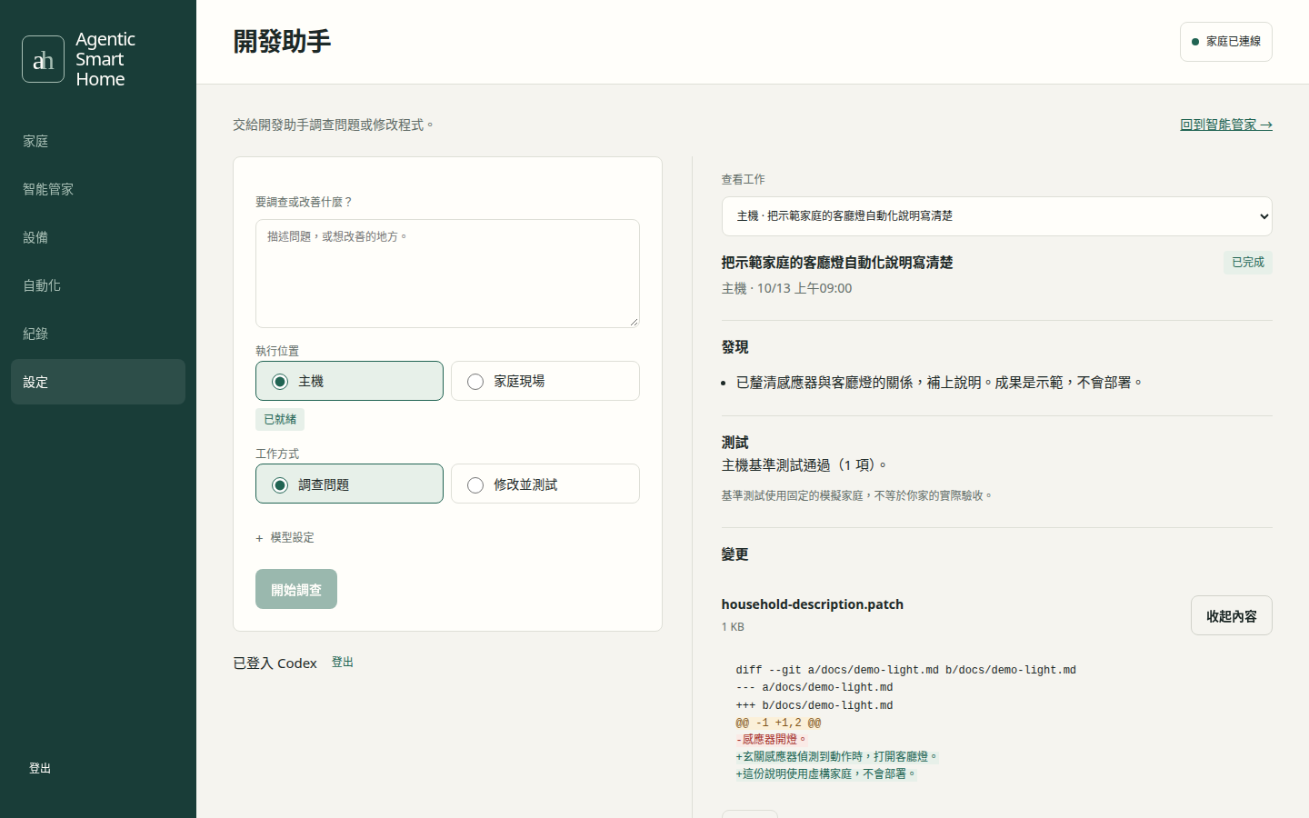1309x818 pixels.
Task: Log out of Codex via 登出 link
Action: pos(343,662)
